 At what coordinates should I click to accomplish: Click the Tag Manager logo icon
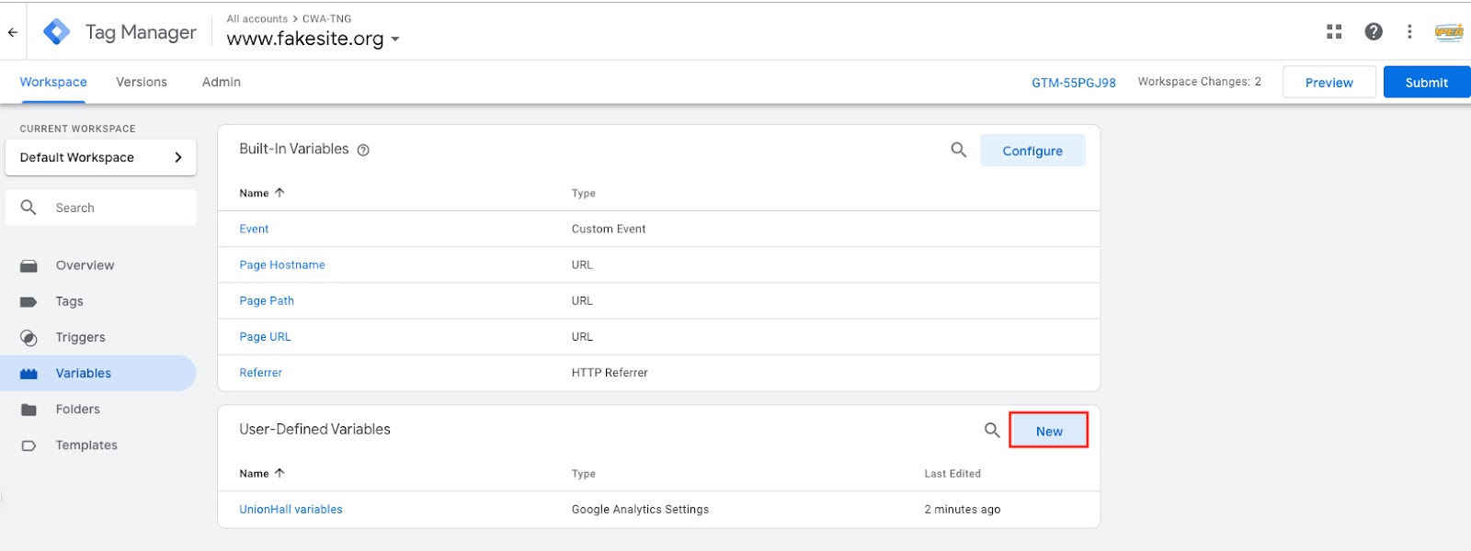tap(57, 32)
